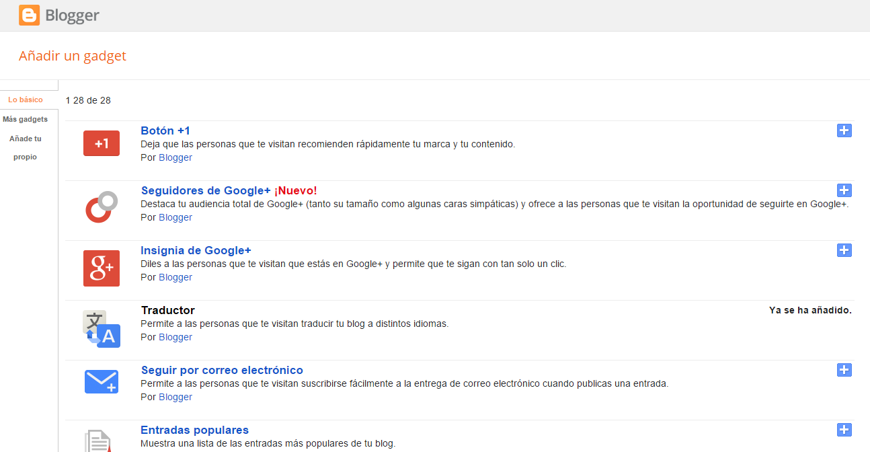This screenshot has width=870, height=452.
Task: Click the Blogger logo icon
Action: [30, 15]
